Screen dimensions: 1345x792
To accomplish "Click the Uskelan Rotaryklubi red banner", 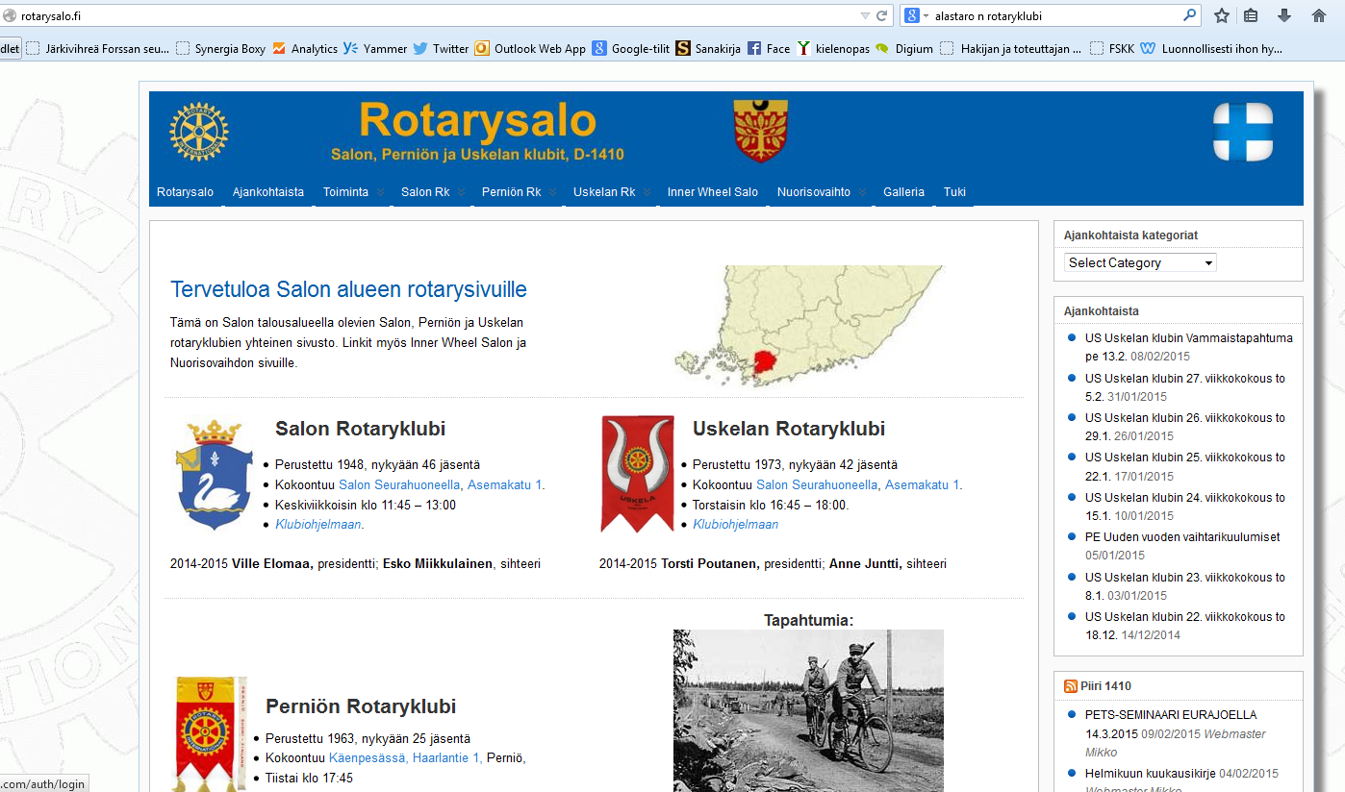I will point(637,474).
